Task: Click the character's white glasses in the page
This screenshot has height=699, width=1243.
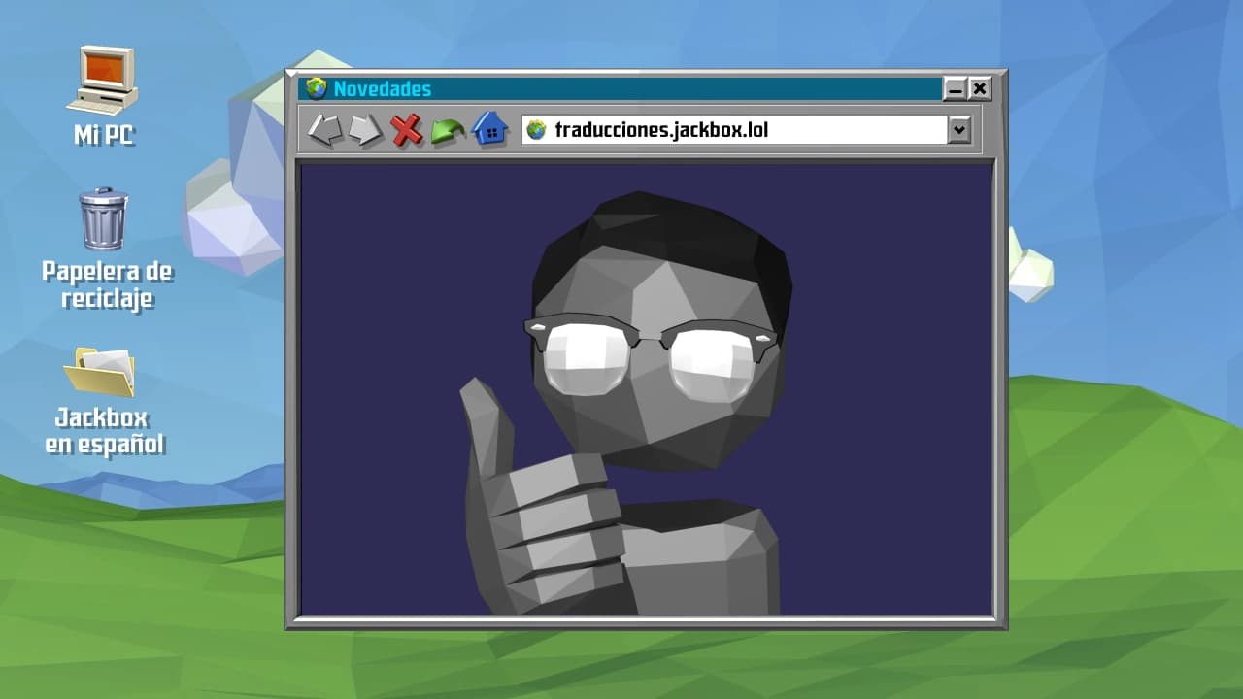Action: pos(651,356)
